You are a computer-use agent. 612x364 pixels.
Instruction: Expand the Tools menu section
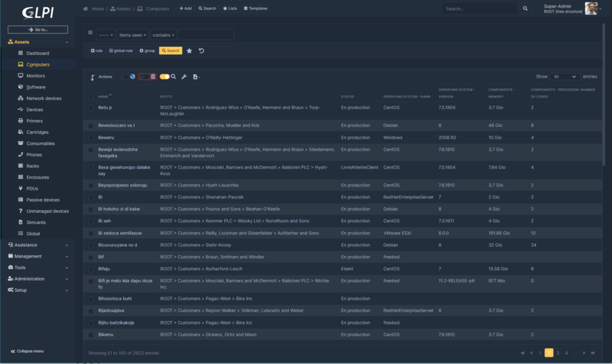tap(38, 268)
